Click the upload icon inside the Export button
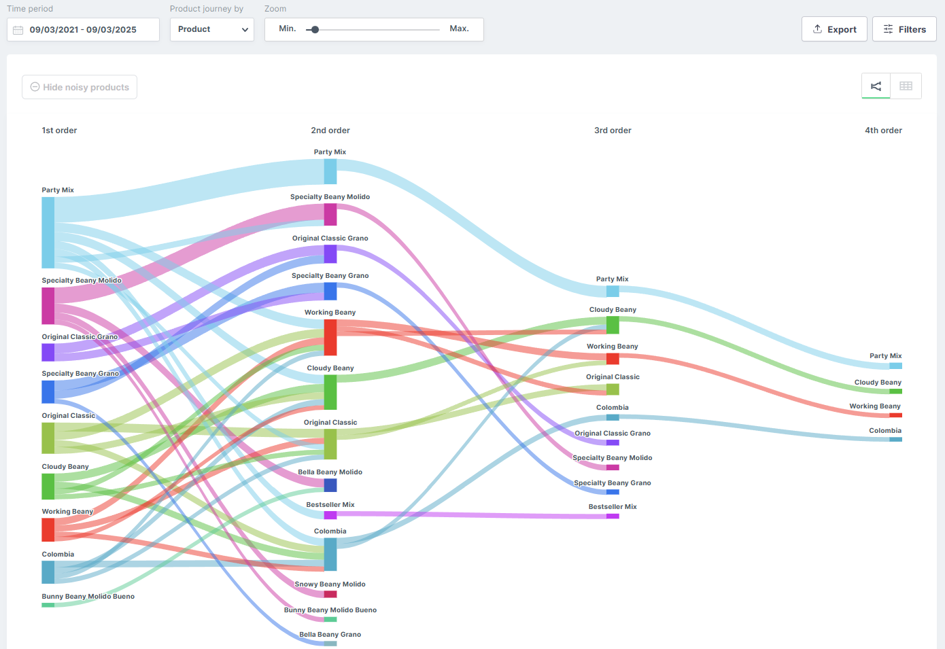 [x=816, y=29]
